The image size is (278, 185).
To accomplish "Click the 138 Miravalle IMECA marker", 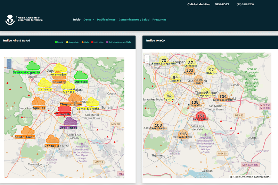I will pyautogui.click(x=195, y=102).
